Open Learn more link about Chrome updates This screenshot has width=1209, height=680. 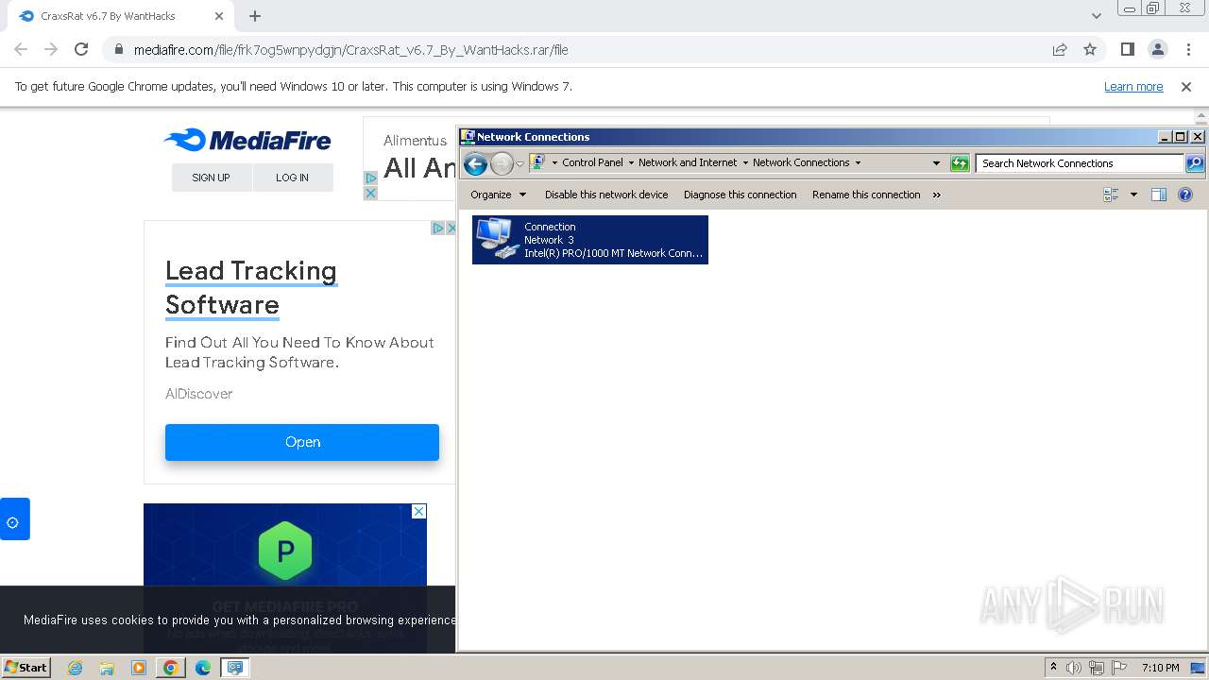1133,86
